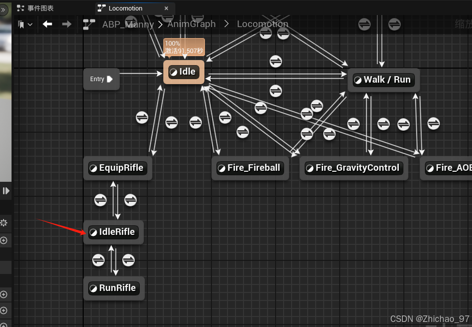This screenshot has height=327, width=472.
Task: Expand the collapsed left panel chevrons
Action: [4, 10]
